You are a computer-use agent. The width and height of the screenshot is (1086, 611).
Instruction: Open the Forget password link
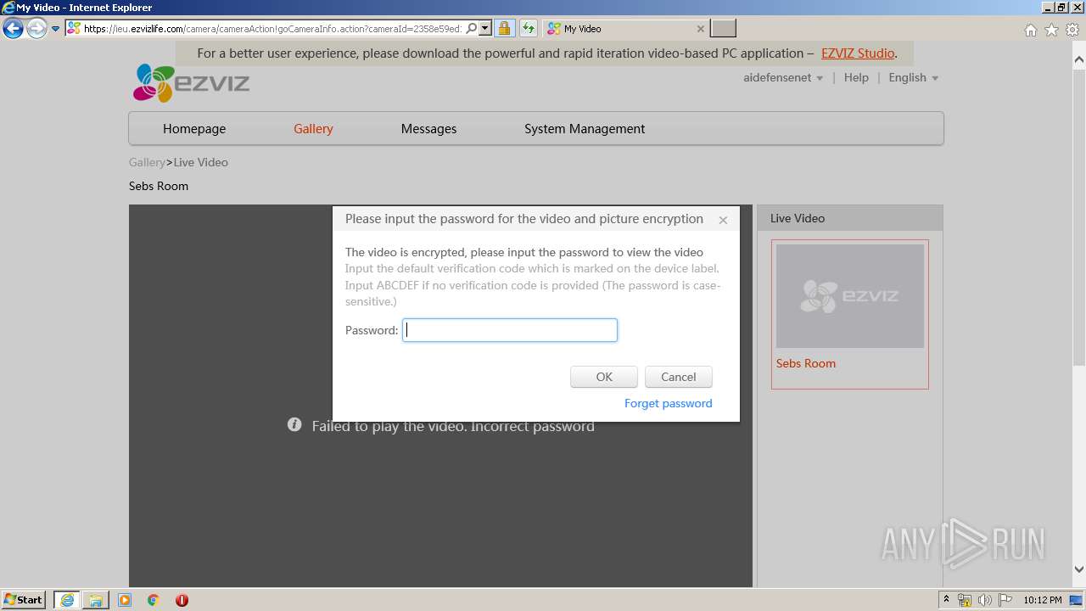click(669, 403)
